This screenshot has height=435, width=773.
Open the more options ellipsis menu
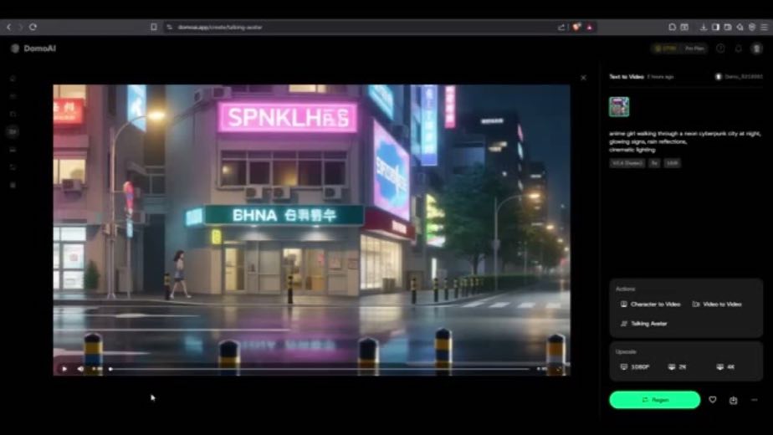click(x=755, y=400)
